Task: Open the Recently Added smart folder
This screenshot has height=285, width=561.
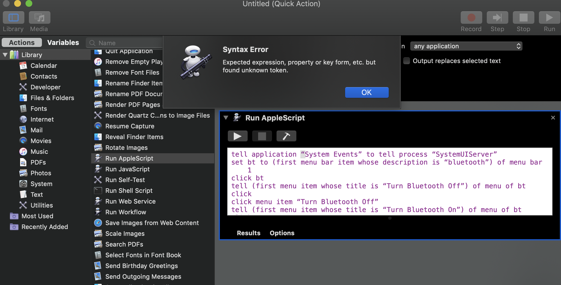Action: tap(45, 227)
